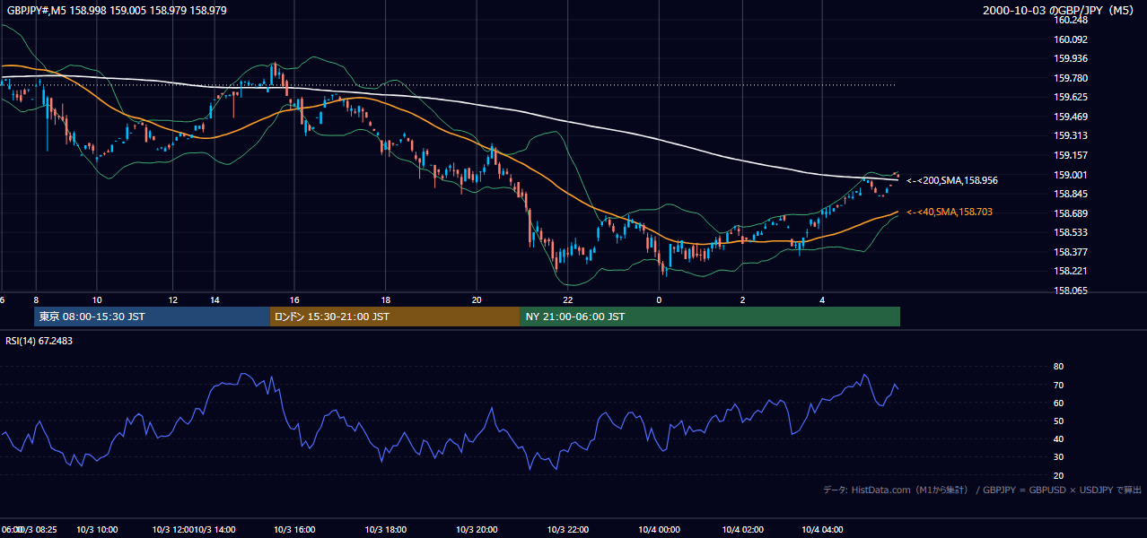This screenshot has width=1147, height=538.
Task: Select the ロンドン 15:30-21:00 JST session bar
Action: pyautogui.click(x=394, y=317)
